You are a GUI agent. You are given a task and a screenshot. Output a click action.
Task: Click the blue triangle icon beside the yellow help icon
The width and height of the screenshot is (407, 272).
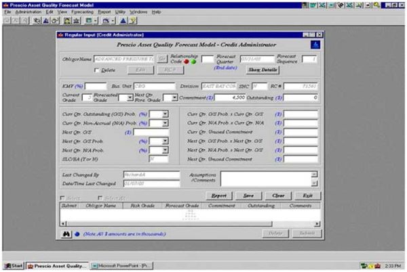(123, 20)
